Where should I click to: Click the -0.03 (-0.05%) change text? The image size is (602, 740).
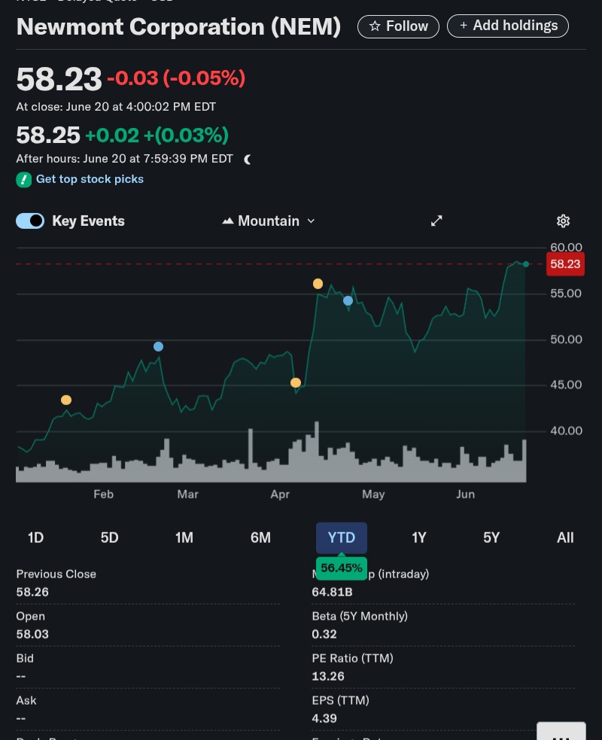point(176,78)
